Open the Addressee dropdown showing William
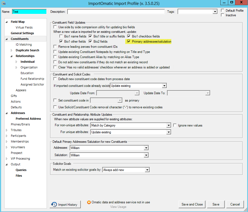This screenshot has width=248, height=212. click(x=146, y=148)
